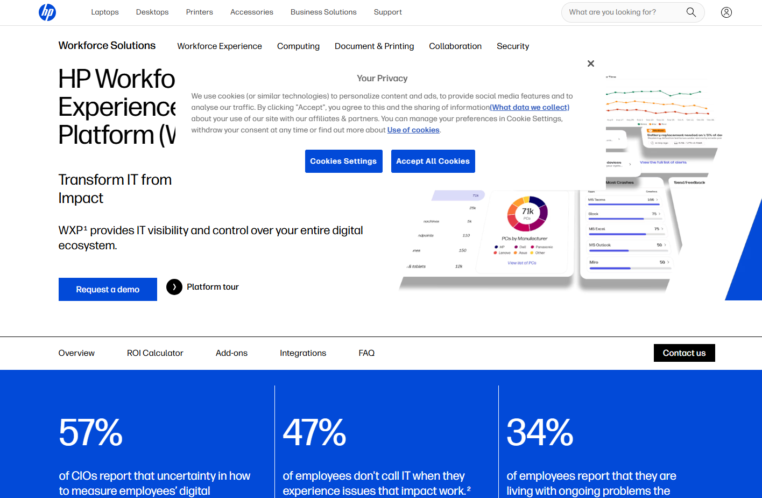Click the 'WXP¹ provides IT visibility' paragraph
Screen dimensions: 762x498
coord(211,238)
